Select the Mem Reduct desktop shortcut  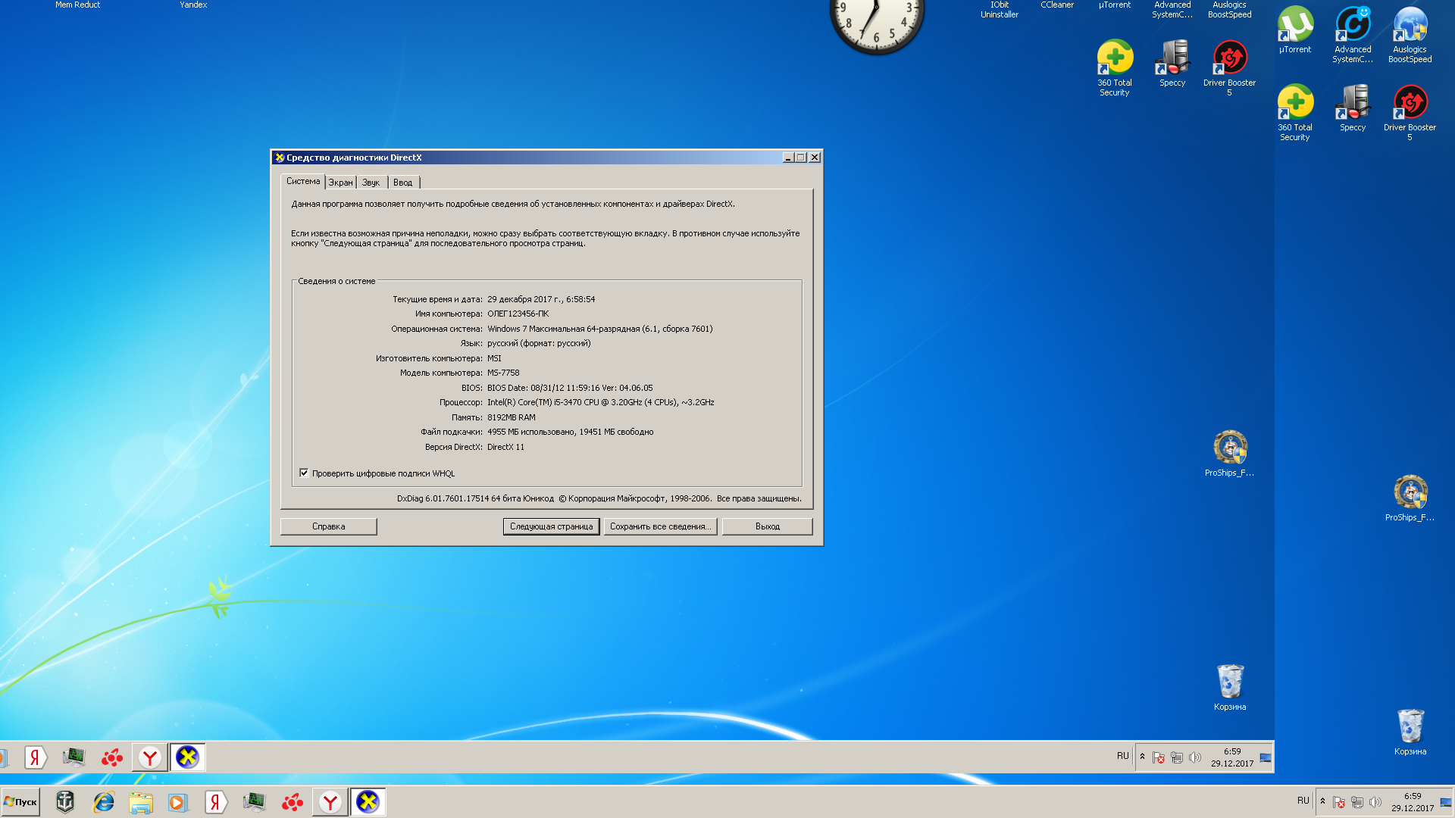click(77, 5)
